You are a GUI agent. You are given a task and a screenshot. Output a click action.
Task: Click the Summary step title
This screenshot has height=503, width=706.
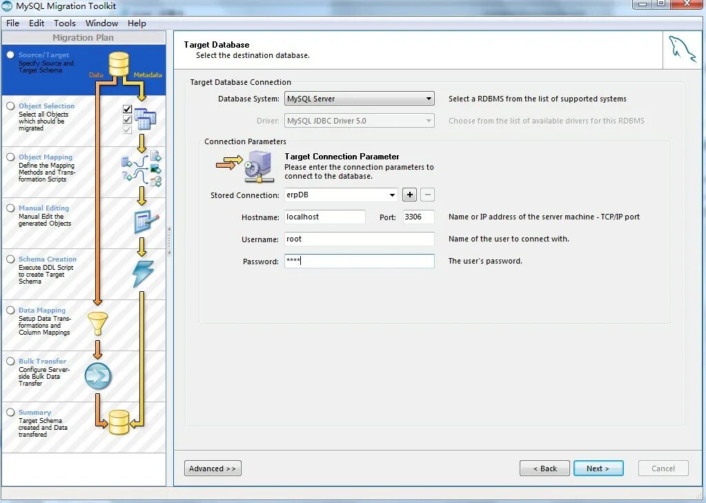tap(35, 413)
